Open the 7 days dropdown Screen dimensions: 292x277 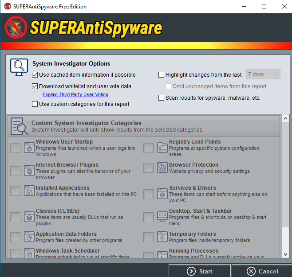coord(263,74)
